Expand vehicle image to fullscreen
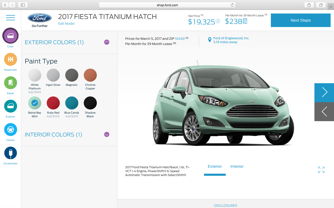Screen dimensions: 334x208 click(321, 170)
